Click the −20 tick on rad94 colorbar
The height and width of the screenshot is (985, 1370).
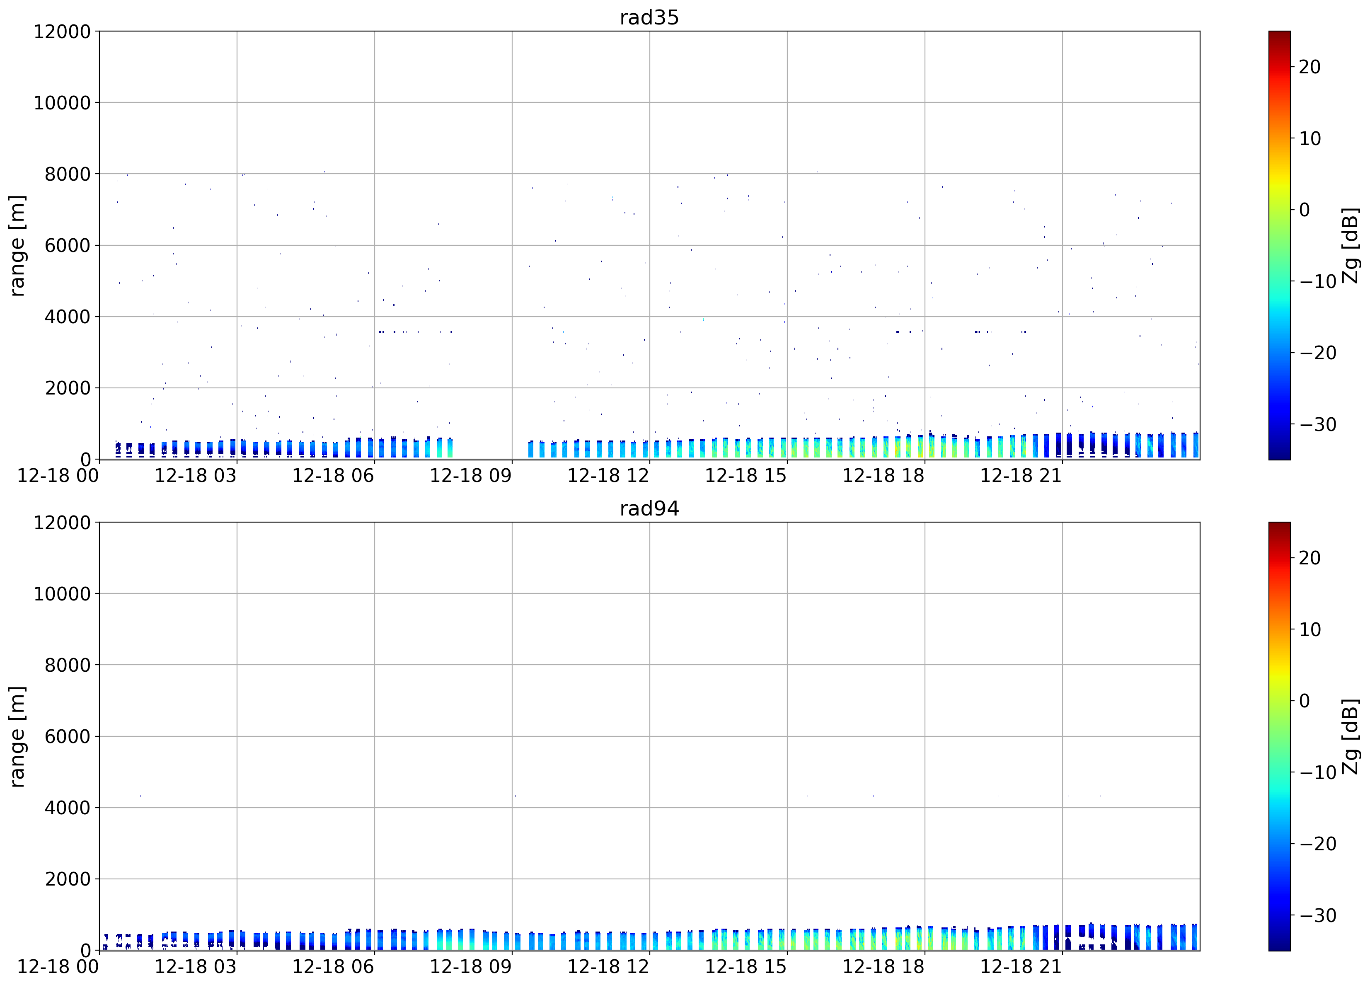tap(1318, 844)
